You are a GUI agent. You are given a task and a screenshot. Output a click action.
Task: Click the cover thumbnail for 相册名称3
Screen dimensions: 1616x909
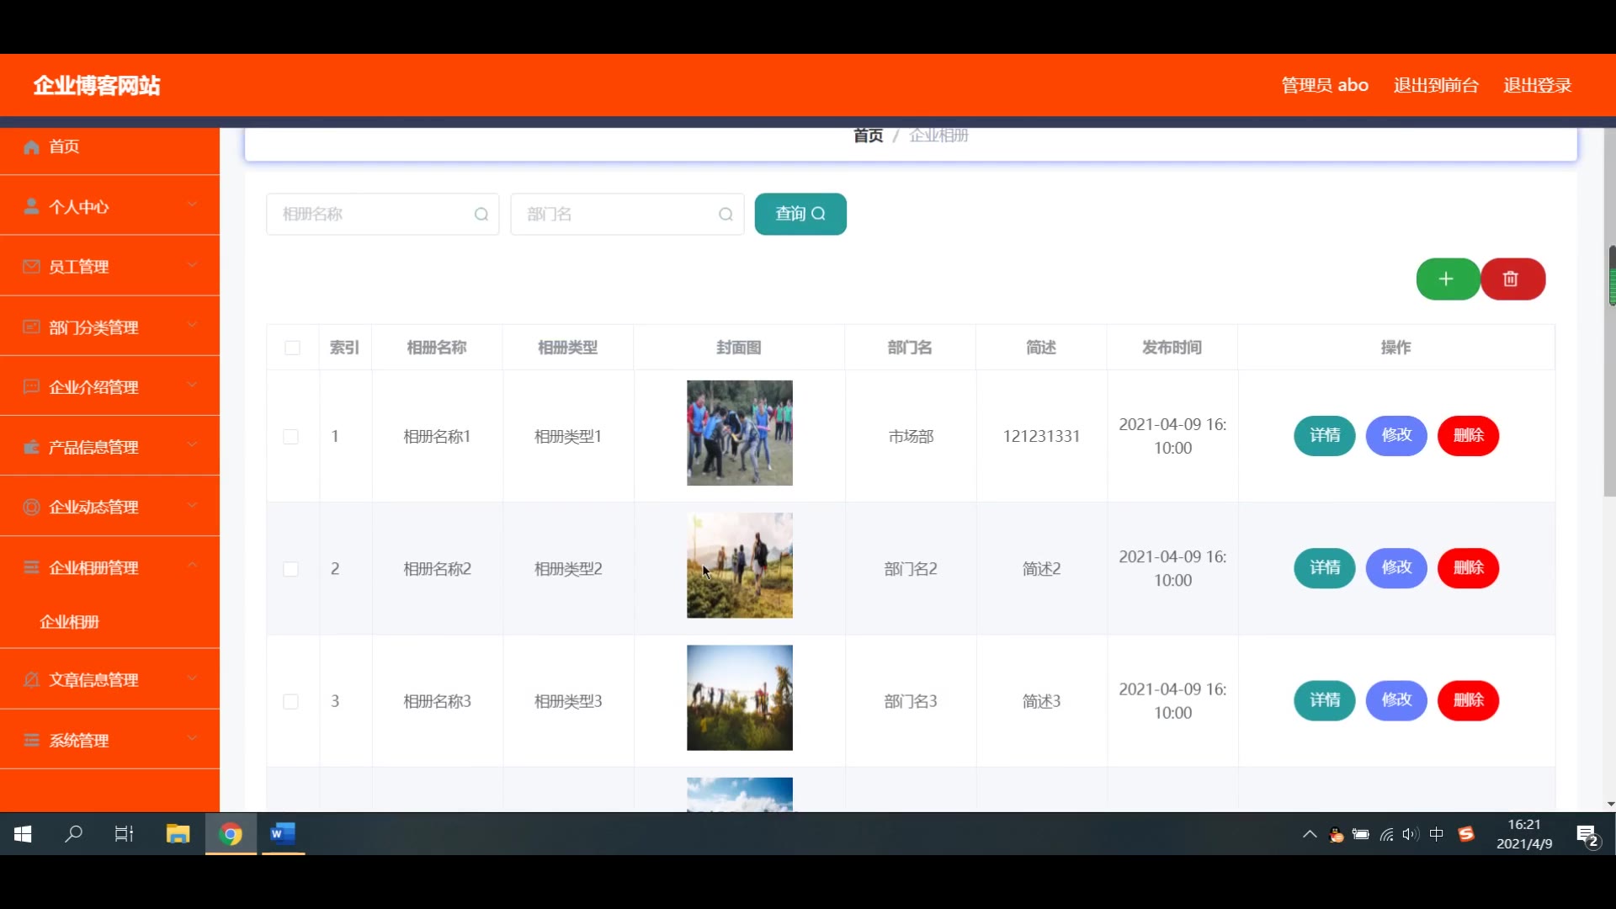tap(739, 698)
